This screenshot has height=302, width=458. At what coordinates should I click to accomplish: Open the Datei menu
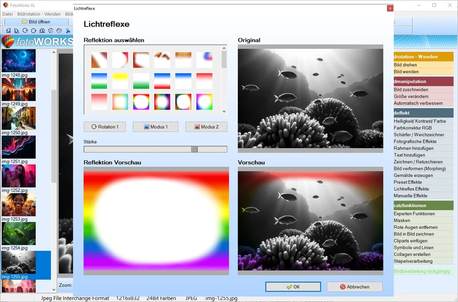point(8,14)
